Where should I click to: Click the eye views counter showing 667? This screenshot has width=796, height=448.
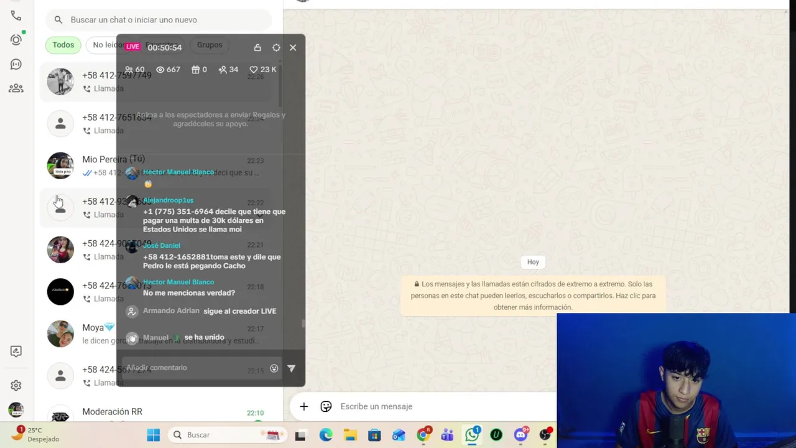pos(168,70)
